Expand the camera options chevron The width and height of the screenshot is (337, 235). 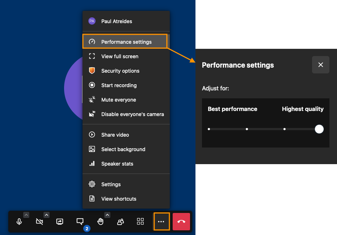(47, 215)
